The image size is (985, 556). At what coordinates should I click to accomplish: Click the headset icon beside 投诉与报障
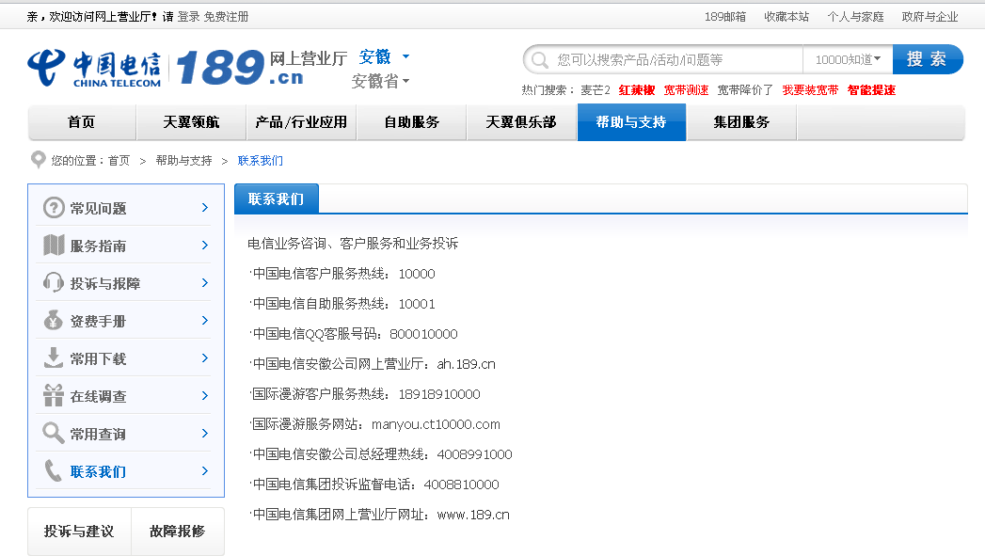(54, 283)
